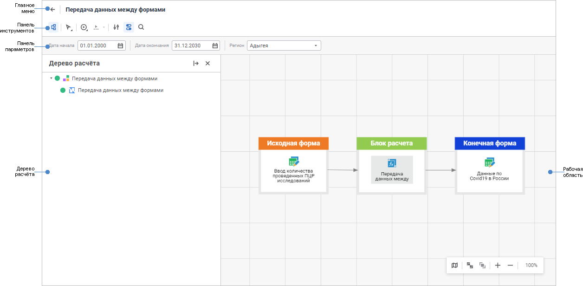The height and width of the screenshot is (286, 583).
Task: Open the Регион dropdown showing Адыгея
Action: pos(284,45)
